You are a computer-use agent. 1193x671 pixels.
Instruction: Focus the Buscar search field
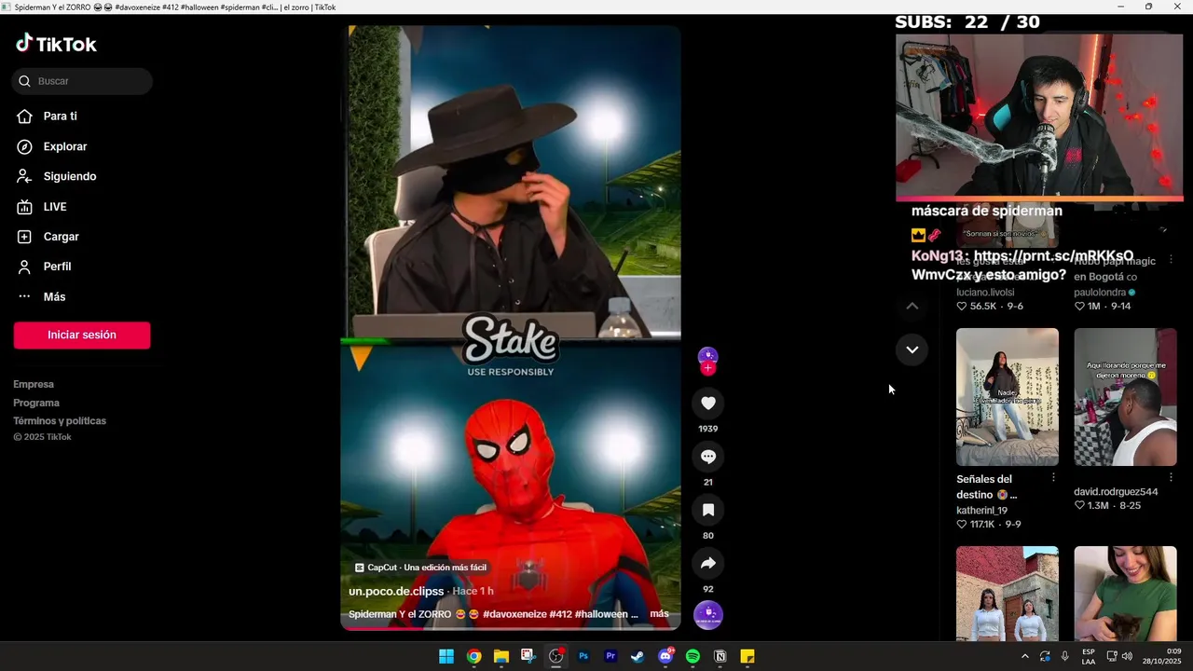[82, 81]
